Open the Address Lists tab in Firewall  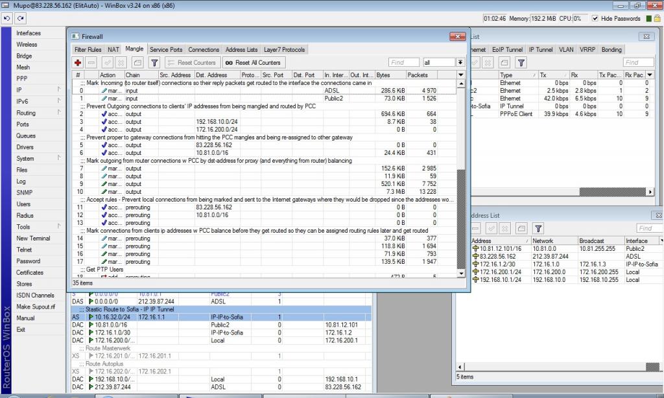pos(241,49)
